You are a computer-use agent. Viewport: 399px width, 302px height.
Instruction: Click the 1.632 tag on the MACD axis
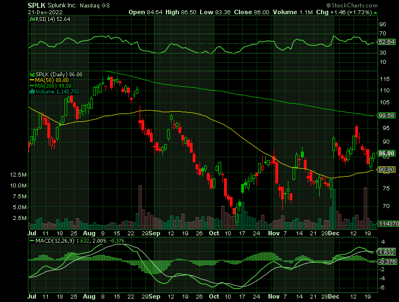point(387,253)
